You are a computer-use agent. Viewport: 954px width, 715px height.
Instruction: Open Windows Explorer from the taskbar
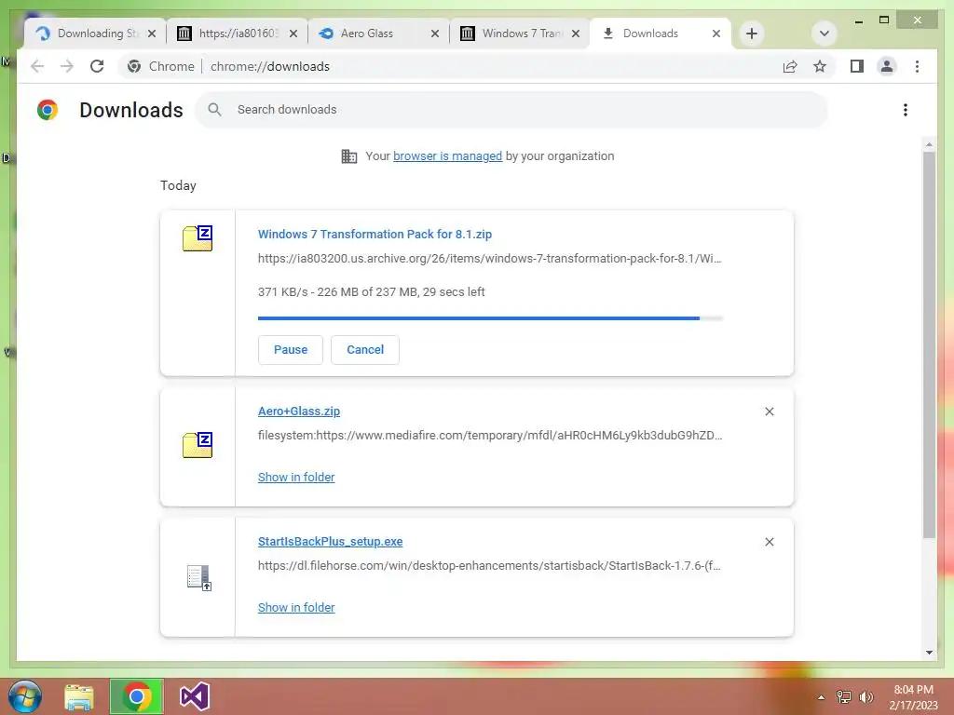coord(79,696)
